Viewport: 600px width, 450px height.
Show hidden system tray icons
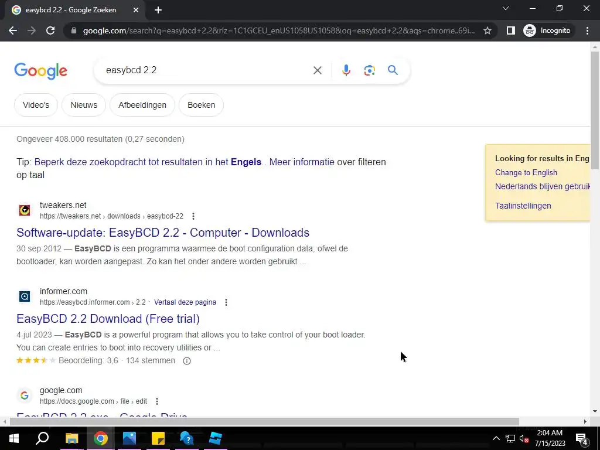click(496, 438)
